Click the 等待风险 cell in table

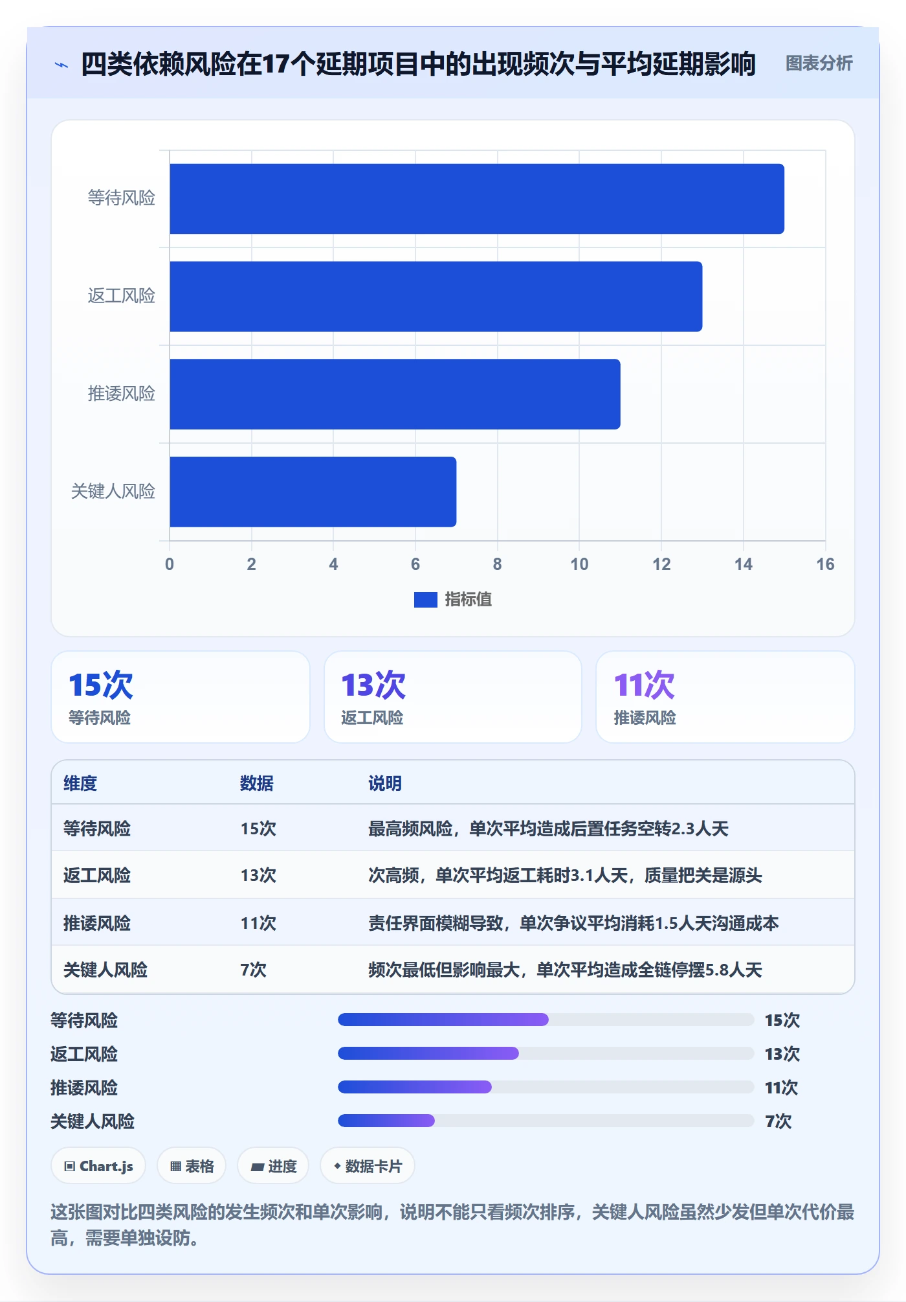point(97,828)
